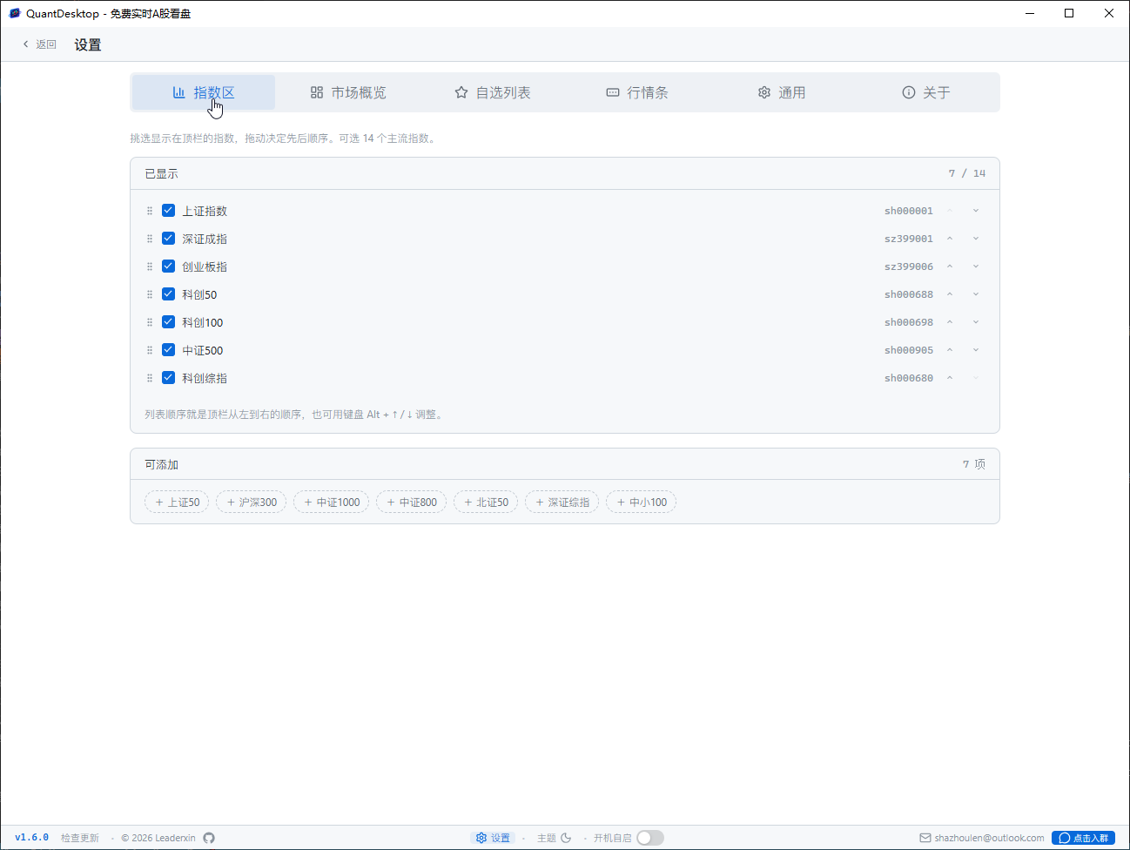1130x850 pixels.
Task: Move 深证成指 up with arrow
Action: point(950,239)
